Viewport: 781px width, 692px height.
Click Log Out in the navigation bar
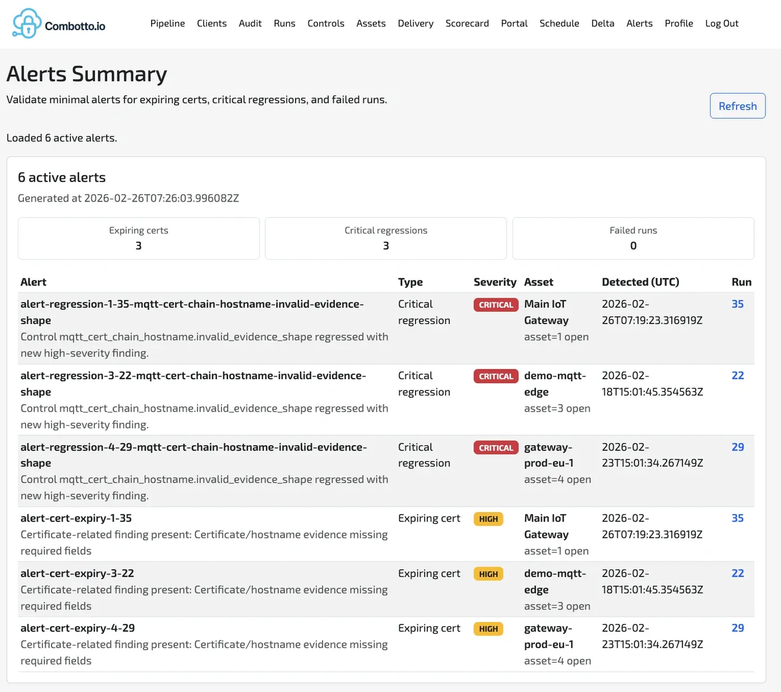(721, 23)
